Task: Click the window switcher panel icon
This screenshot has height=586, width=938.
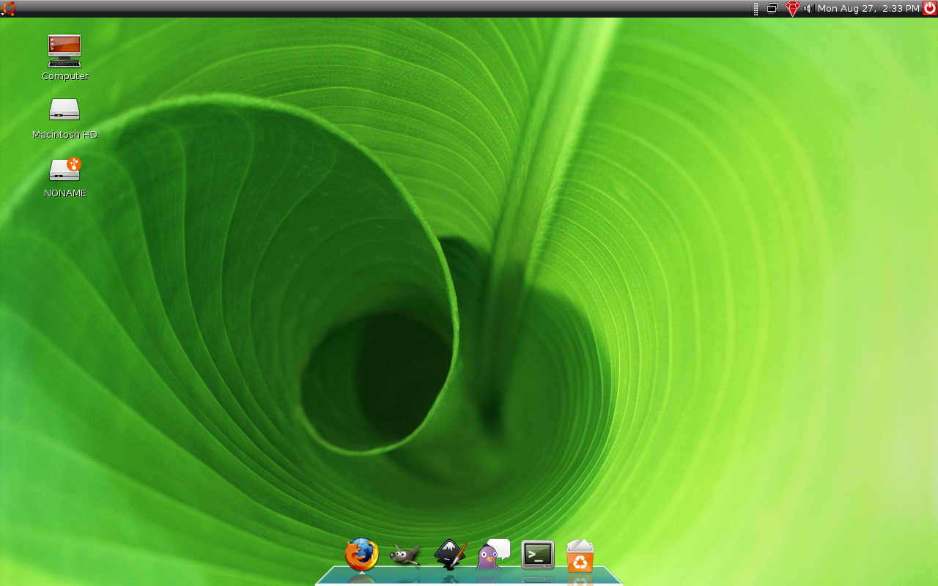Action: pos(772,8)
